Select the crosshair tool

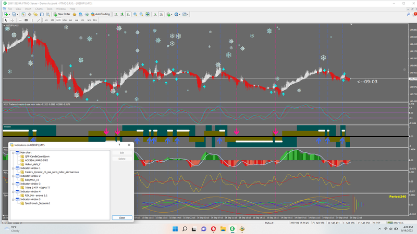(12, 20)
